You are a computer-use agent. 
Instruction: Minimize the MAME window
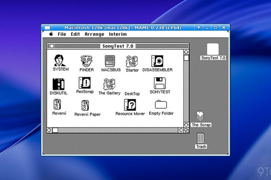(x=207, y=27)
